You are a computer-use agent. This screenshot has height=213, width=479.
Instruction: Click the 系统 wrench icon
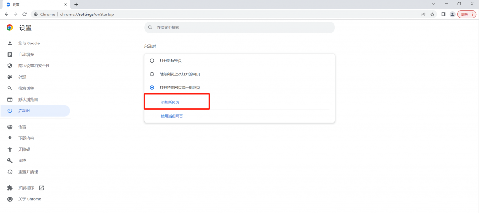10,161
